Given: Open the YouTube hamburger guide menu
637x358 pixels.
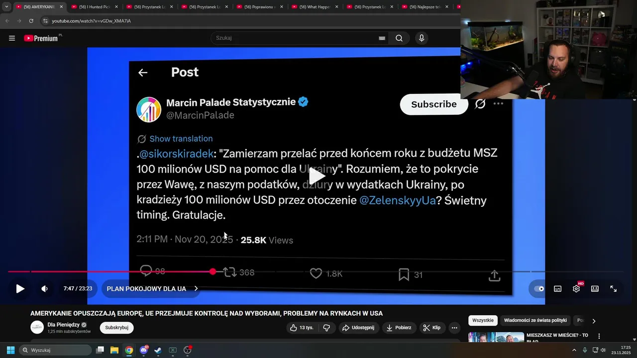Looking at the screenshot, I should tap(12, 38).
